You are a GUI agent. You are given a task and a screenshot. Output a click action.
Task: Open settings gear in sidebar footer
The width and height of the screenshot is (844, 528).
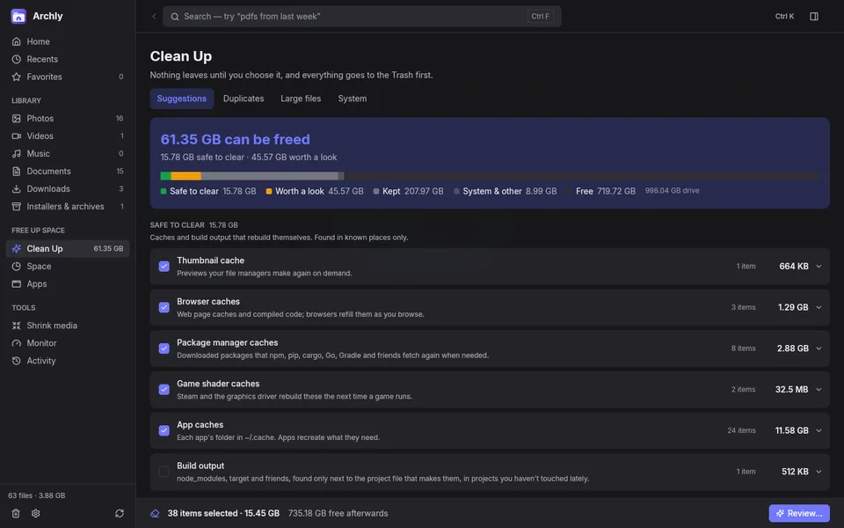[35, 513]
